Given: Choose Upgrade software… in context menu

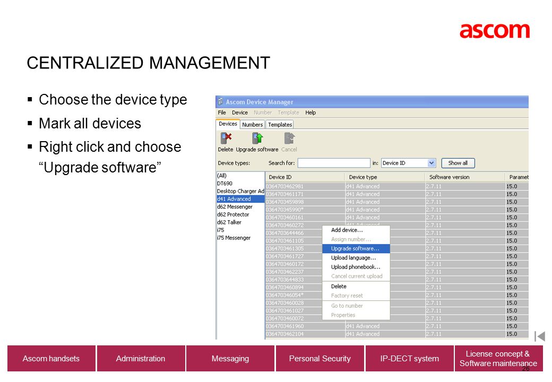Looking at the screenshot, I should 356,248.
